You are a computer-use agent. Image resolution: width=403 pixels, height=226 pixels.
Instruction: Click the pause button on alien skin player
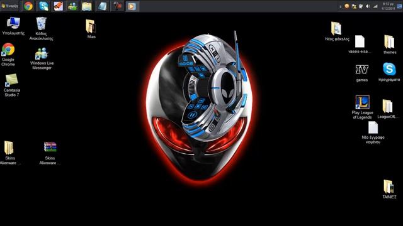coord(192,115)
